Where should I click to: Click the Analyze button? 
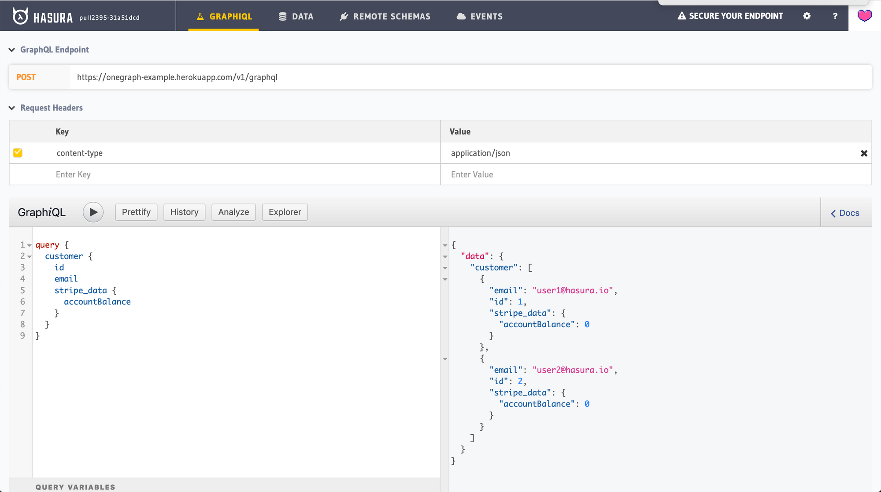(x=233, y=212)
